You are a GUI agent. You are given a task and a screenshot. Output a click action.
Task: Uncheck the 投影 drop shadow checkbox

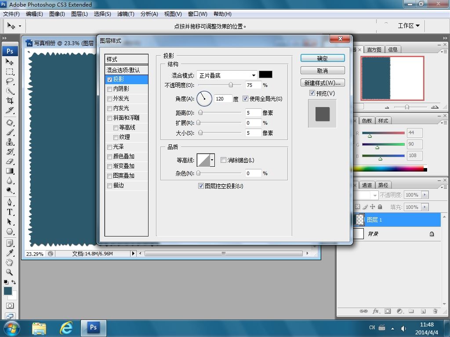click(109, 79)
